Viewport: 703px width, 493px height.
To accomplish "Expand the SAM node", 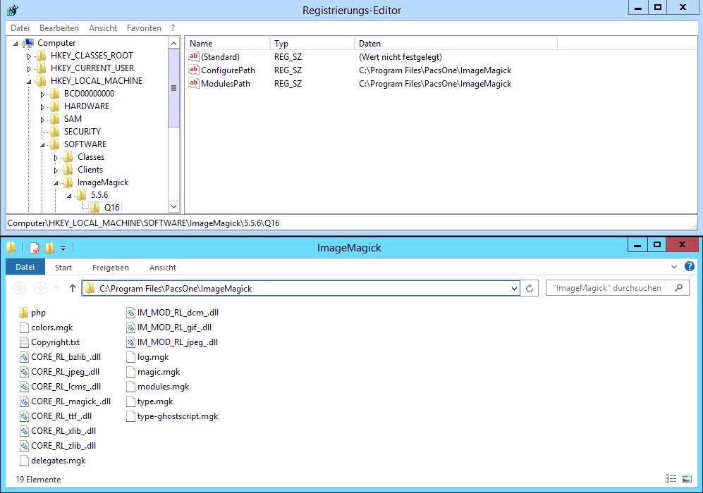I will coord(42,120).
